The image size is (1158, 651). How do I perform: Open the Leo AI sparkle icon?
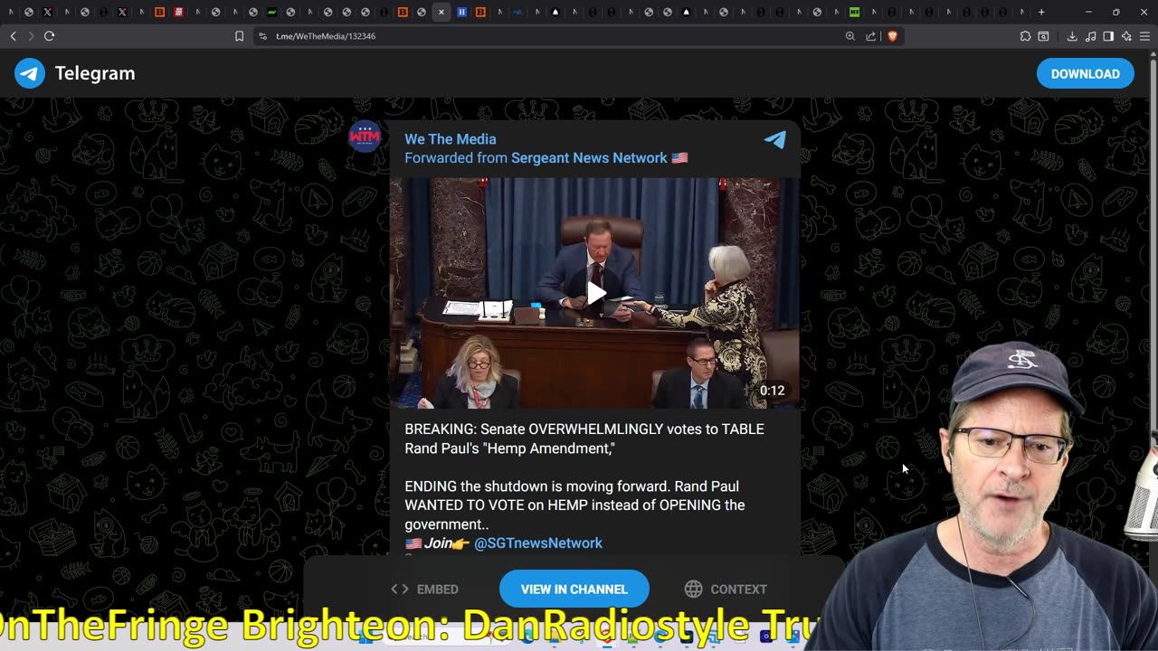pyautogui.click(x=1126, y=36)
